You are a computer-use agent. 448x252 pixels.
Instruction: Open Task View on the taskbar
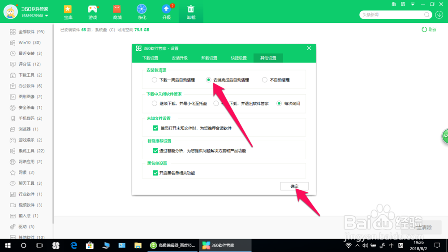pos(39,245)
